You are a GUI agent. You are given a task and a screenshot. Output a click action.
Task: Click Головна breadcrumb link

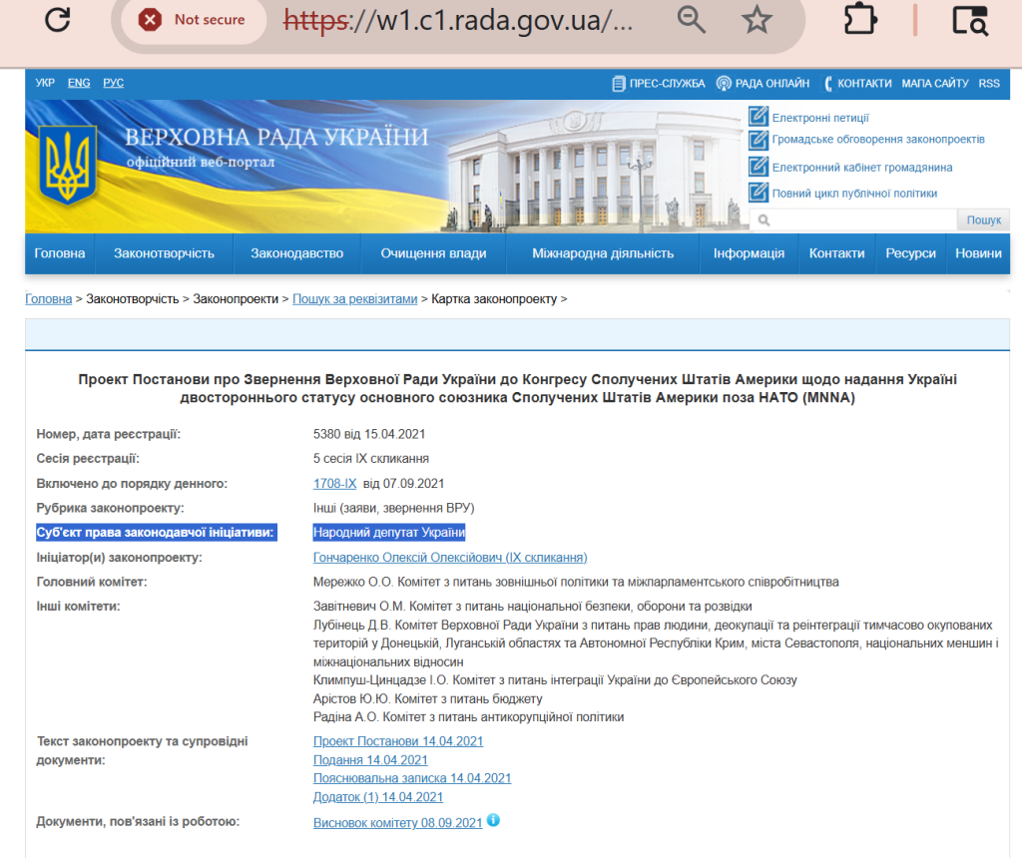tap(48, 299)
